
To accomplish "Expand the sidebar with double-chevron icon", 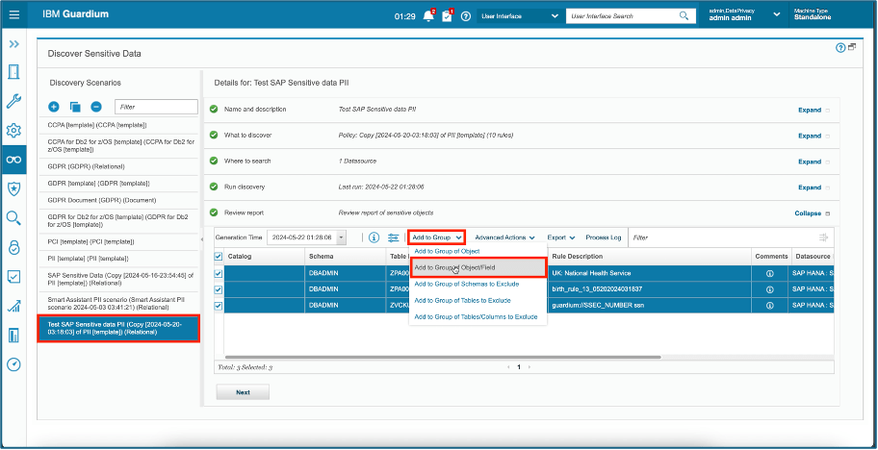I will tap(14, 44).
